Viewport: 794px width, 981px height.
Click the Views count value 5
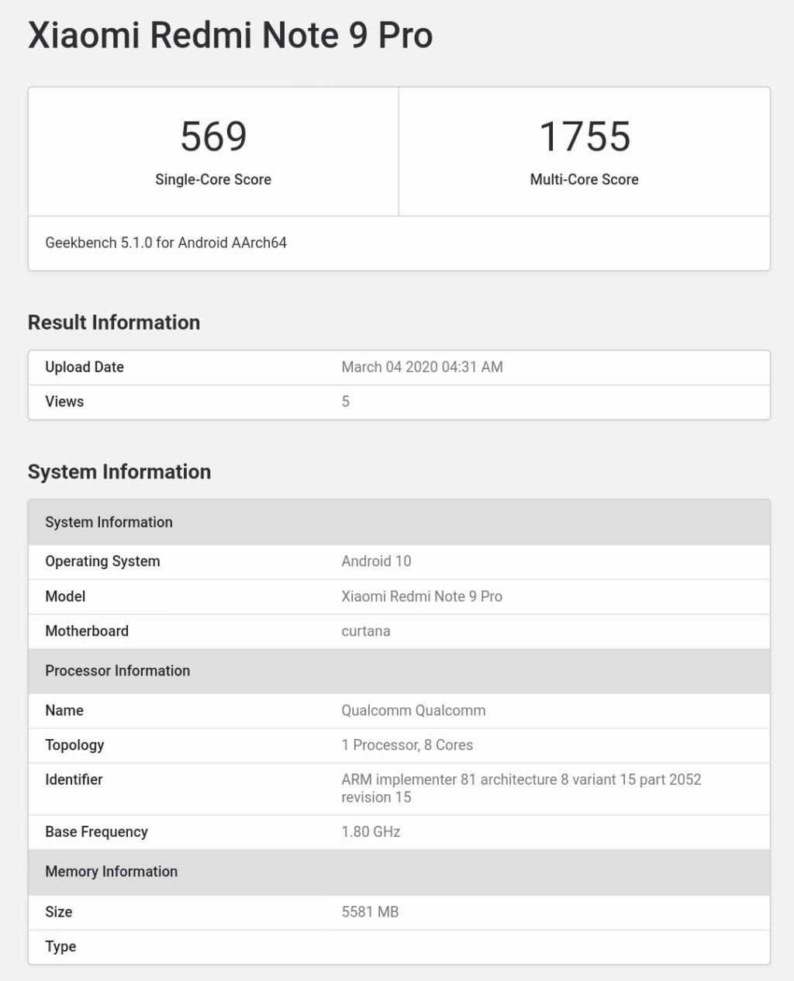click(346, 402)
